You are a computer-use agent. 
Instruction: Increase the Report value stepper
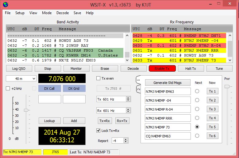click(x=125, y=139)
